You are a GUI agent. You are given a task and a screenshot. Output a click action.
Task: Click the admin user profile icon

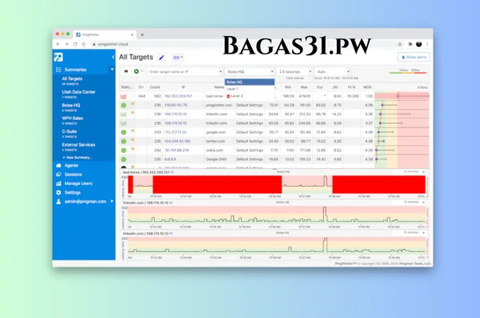pos(58,202)
